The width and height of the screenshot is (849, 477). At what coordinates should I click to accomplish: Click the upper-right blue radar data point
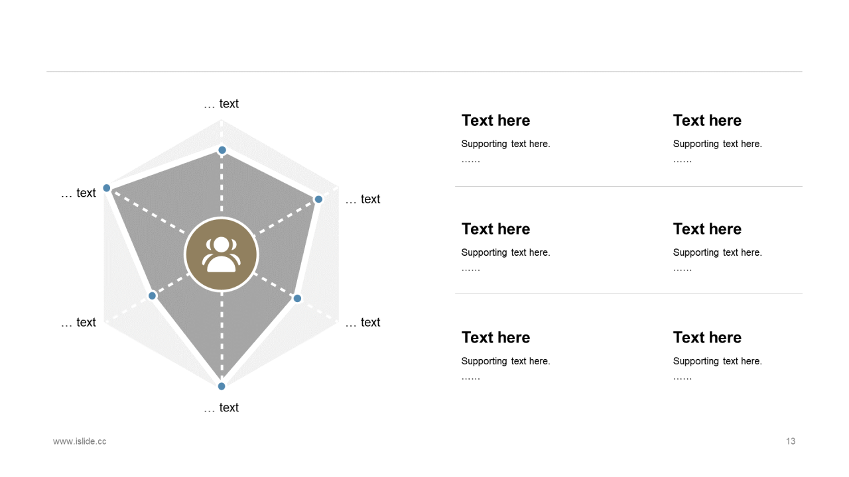pyautogui.click(x=318, y=199)
